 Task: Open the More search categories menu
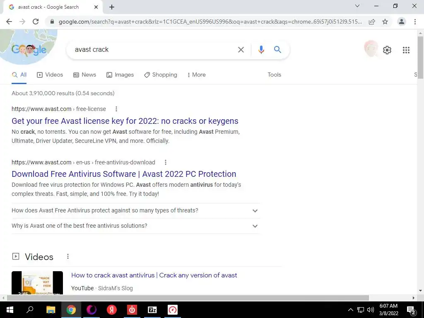(x=197, y=75)
